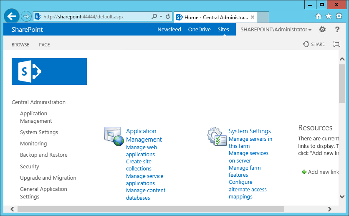Click the SHARE button

click(314, 44)
